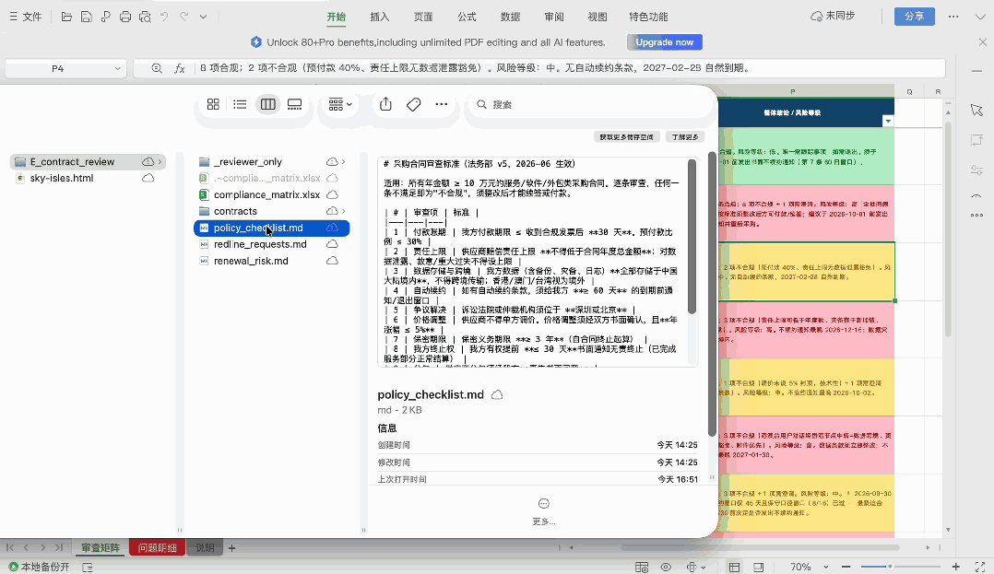Click the 更多 more actions icon in preview

[x=543, y=504]
